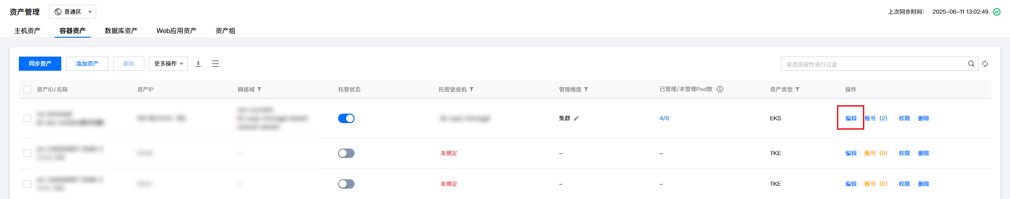Switch to the 主机资产 tab
This screenshot has width=1010, height=199.
pyautogui.click(x=27, y=31)
